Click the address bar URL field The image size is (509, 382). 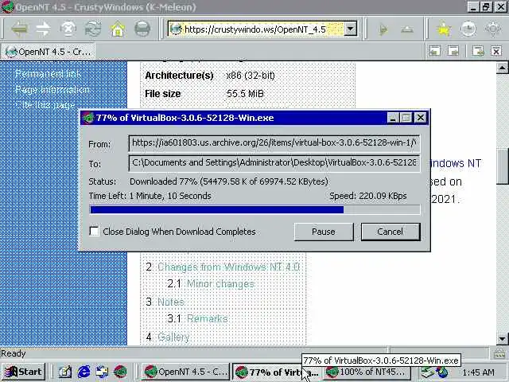pyautogui.click(x=263, y=29)
